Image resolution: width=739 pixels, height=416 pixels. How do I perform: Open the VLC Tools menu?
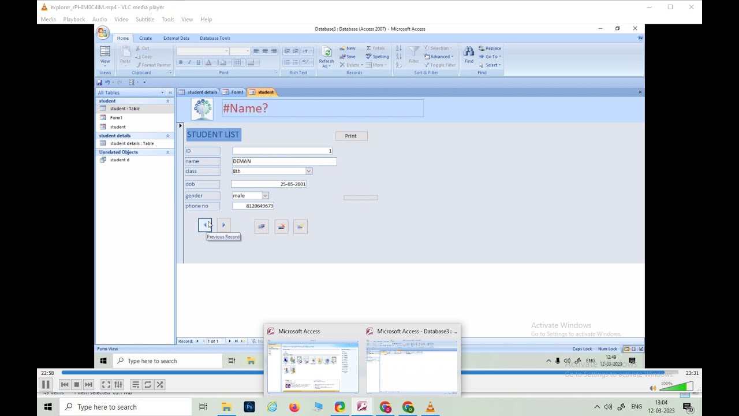[x=168, y=19]
